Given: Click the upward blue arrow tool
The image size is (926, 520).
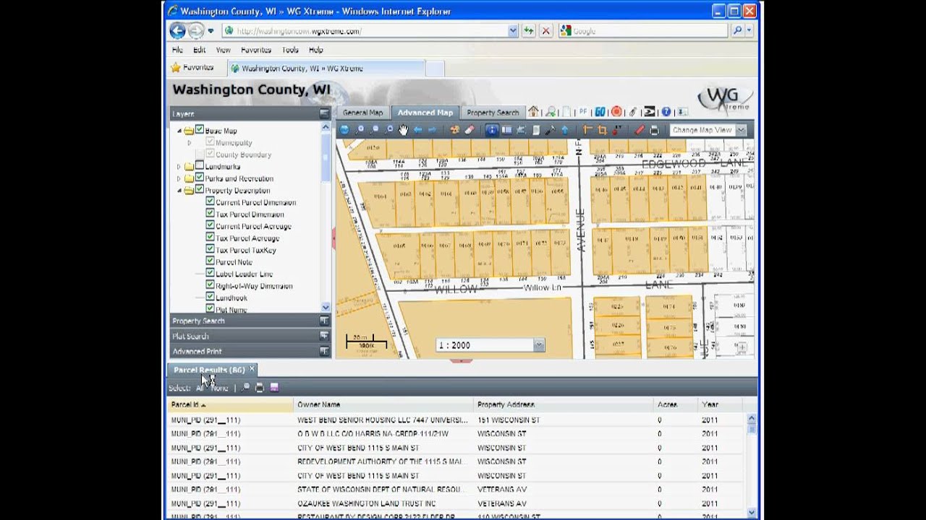Looking at the screenshot, I should [x=565, y=130].
